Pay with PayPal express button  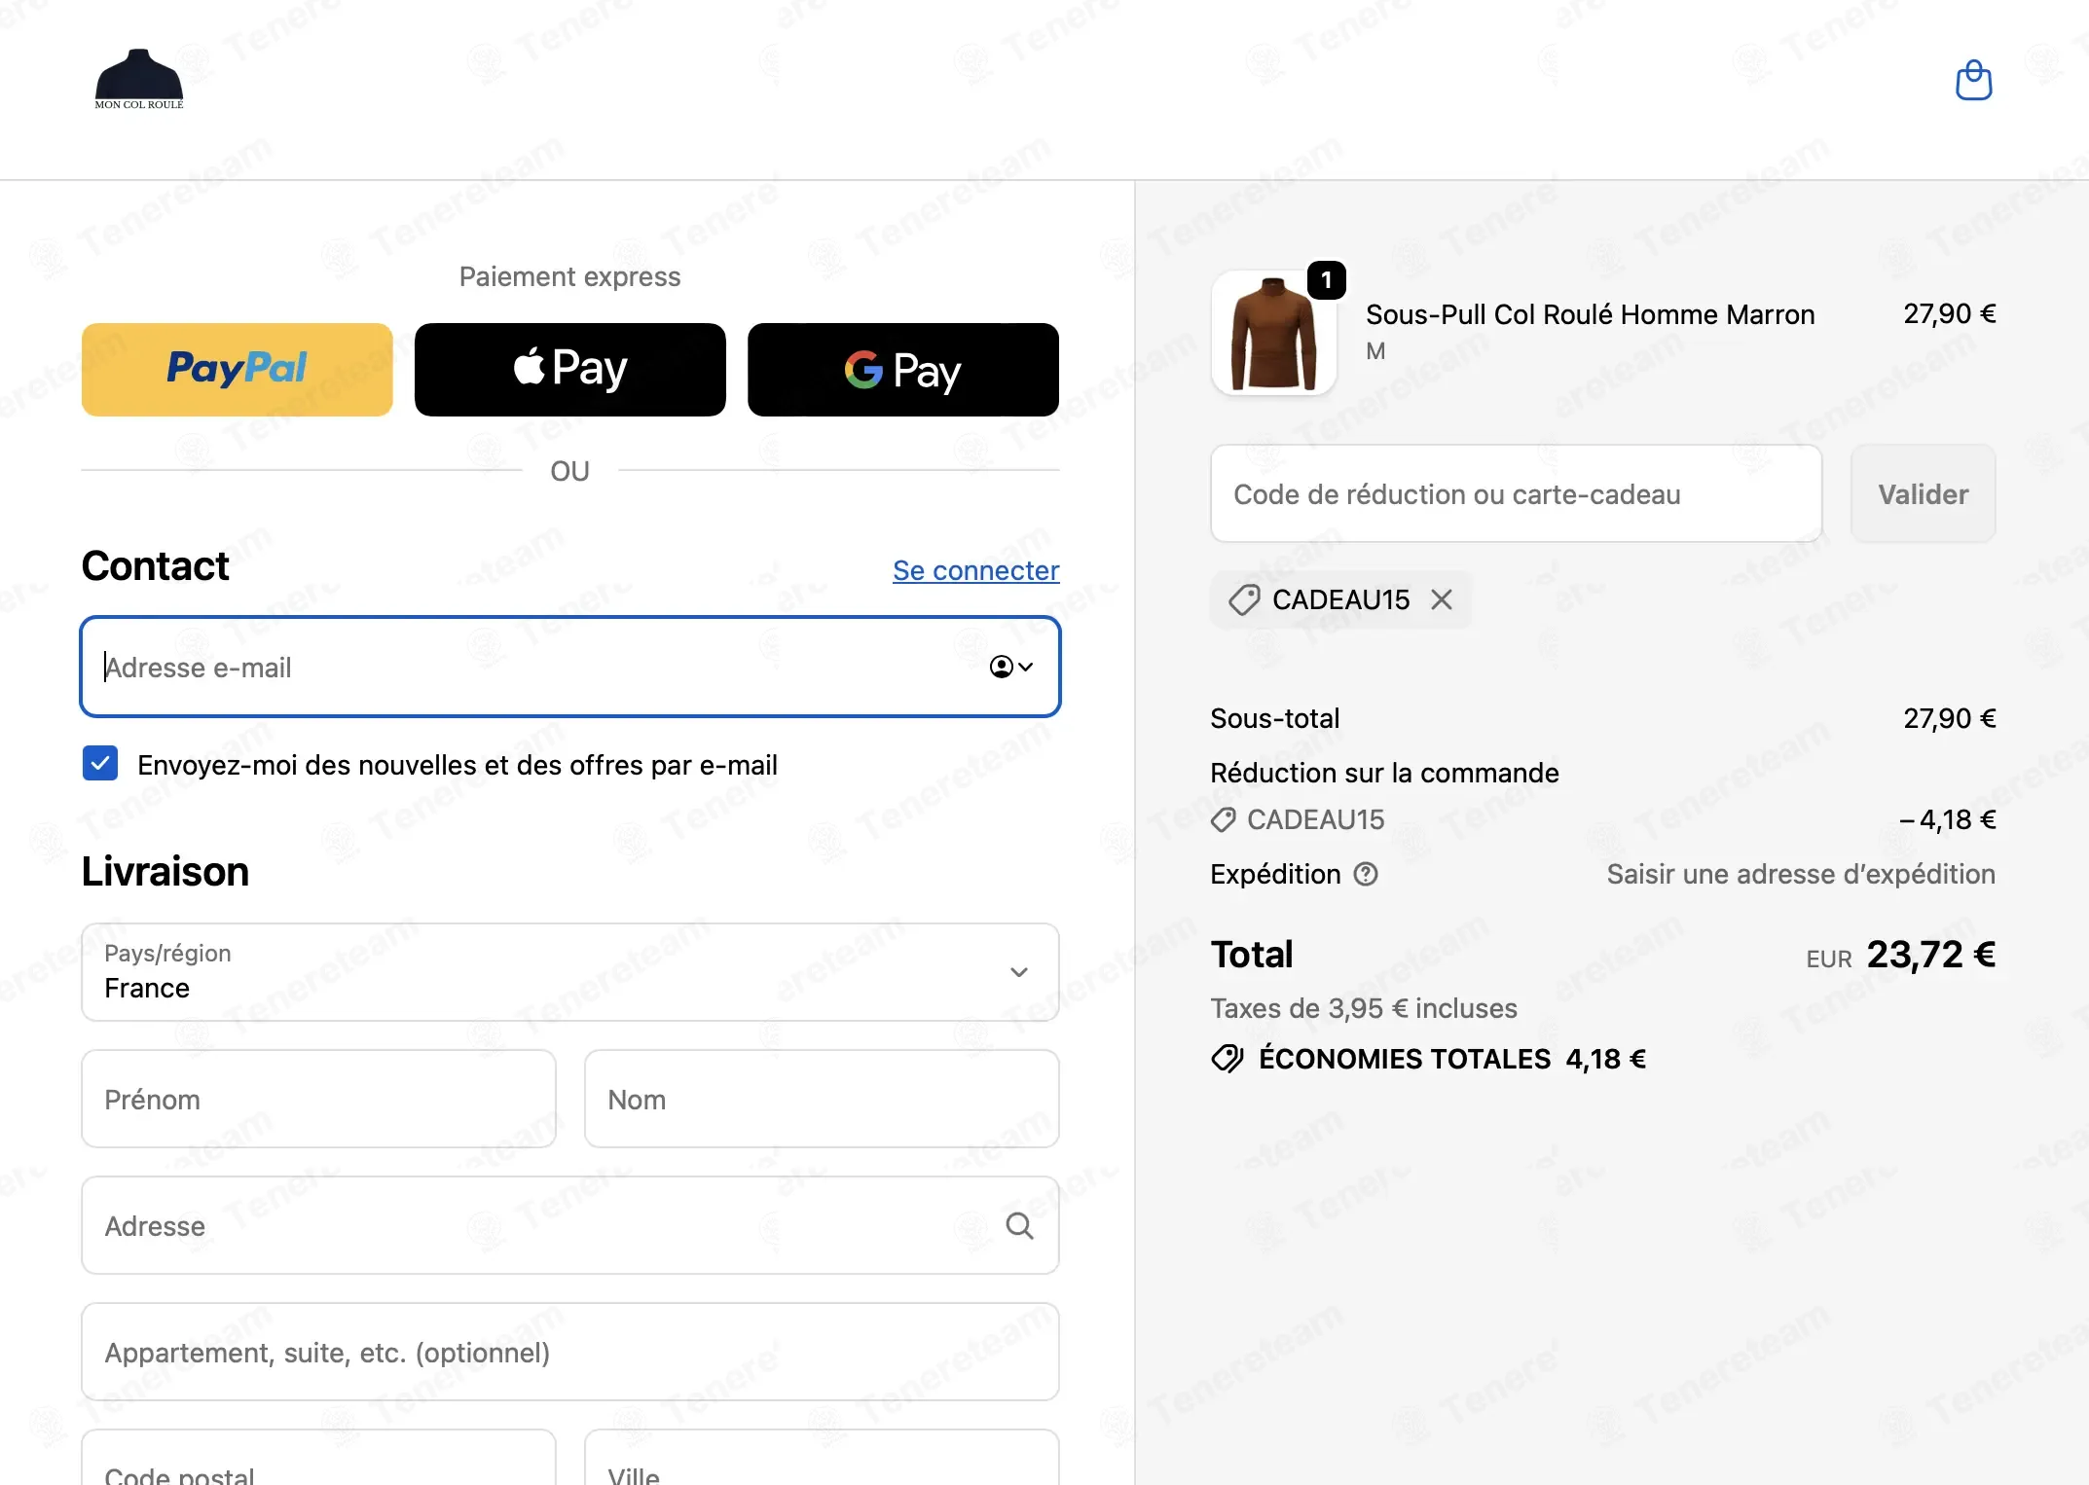click(238, 370)
